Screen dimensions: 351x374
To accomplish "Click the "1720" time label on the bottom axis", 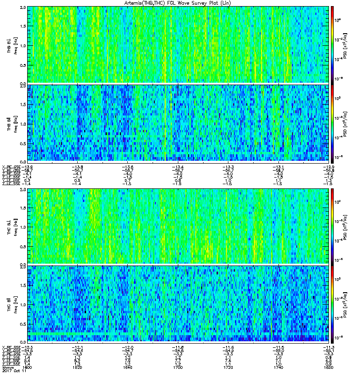I will (x=228, y=367).
